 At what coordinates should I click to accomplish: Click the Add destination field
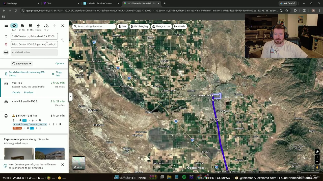click(34, 52)
